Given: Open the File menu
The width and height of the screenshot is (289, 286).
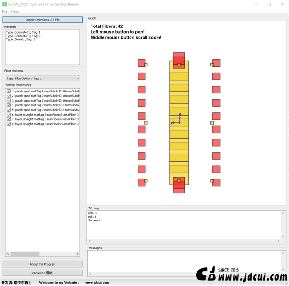Looking at the screenshot, I should [5, 11].
